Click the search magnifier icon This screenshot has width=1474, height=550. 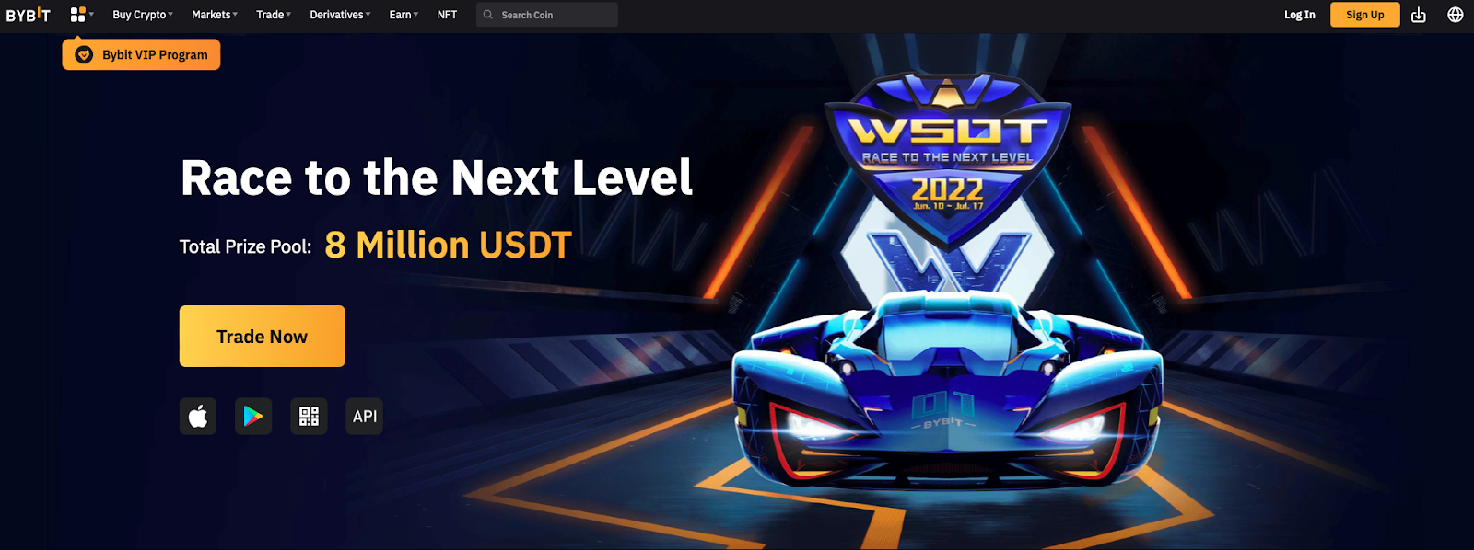point(488,15)
